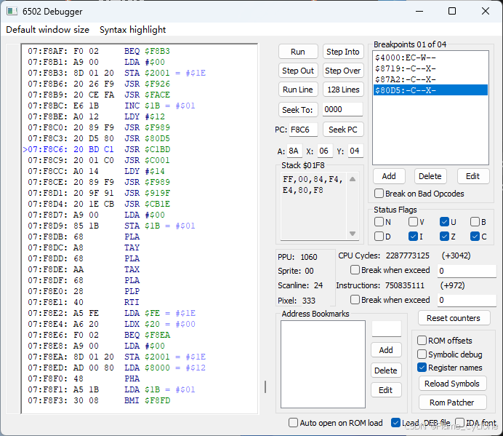Click disassembly line 07:F8E1 RTI

tap(84, 302)
